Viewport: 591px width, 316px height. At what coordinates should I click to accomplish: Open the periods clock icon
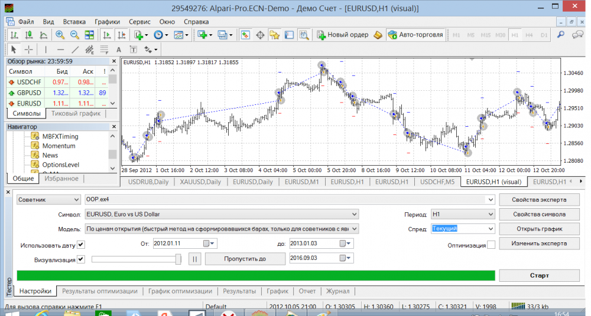(161, 35)
